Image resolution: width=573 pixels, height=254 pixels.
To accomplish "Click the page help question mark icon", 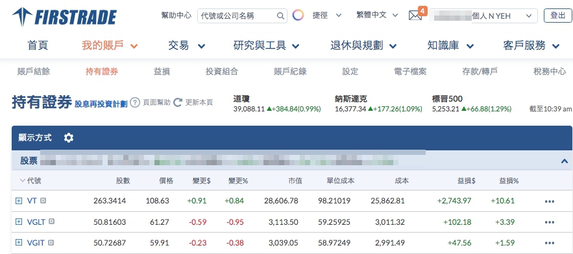I will point(135,102).
